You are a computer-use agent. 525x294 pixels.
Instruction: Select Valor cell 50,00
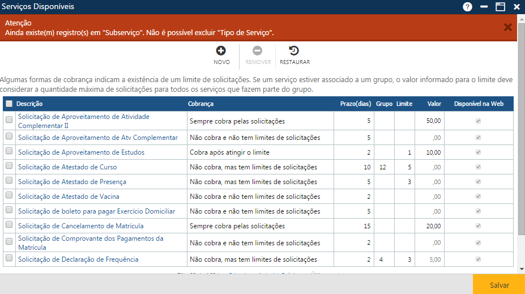pos(430,121)
